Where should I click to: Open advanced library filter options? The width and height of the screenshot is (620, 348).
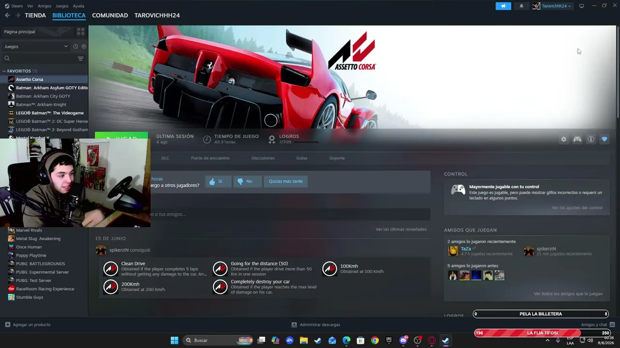[x=80, y=58]
